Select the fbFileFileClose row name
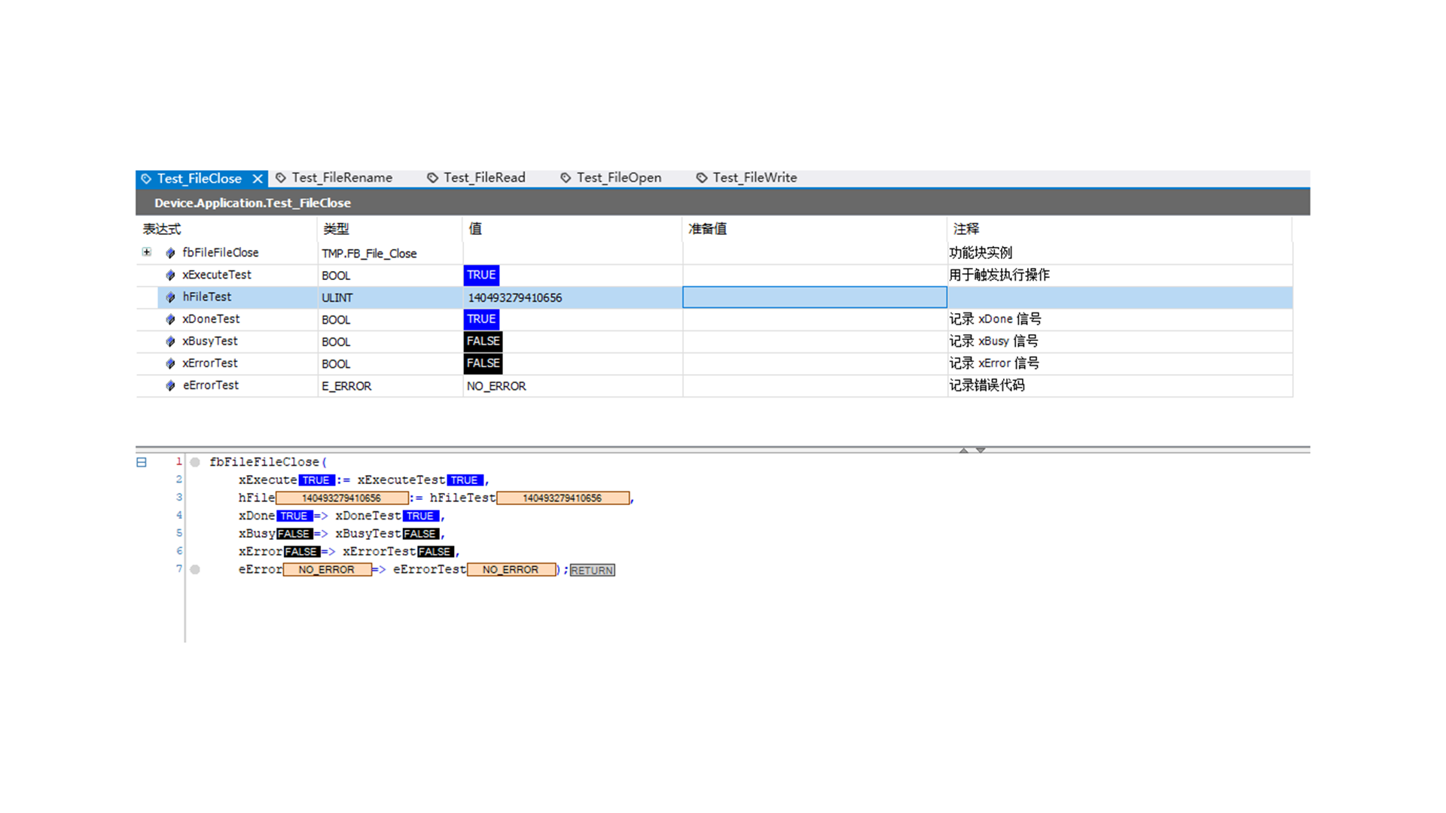The image size is (1446, 813). point(221,253)
